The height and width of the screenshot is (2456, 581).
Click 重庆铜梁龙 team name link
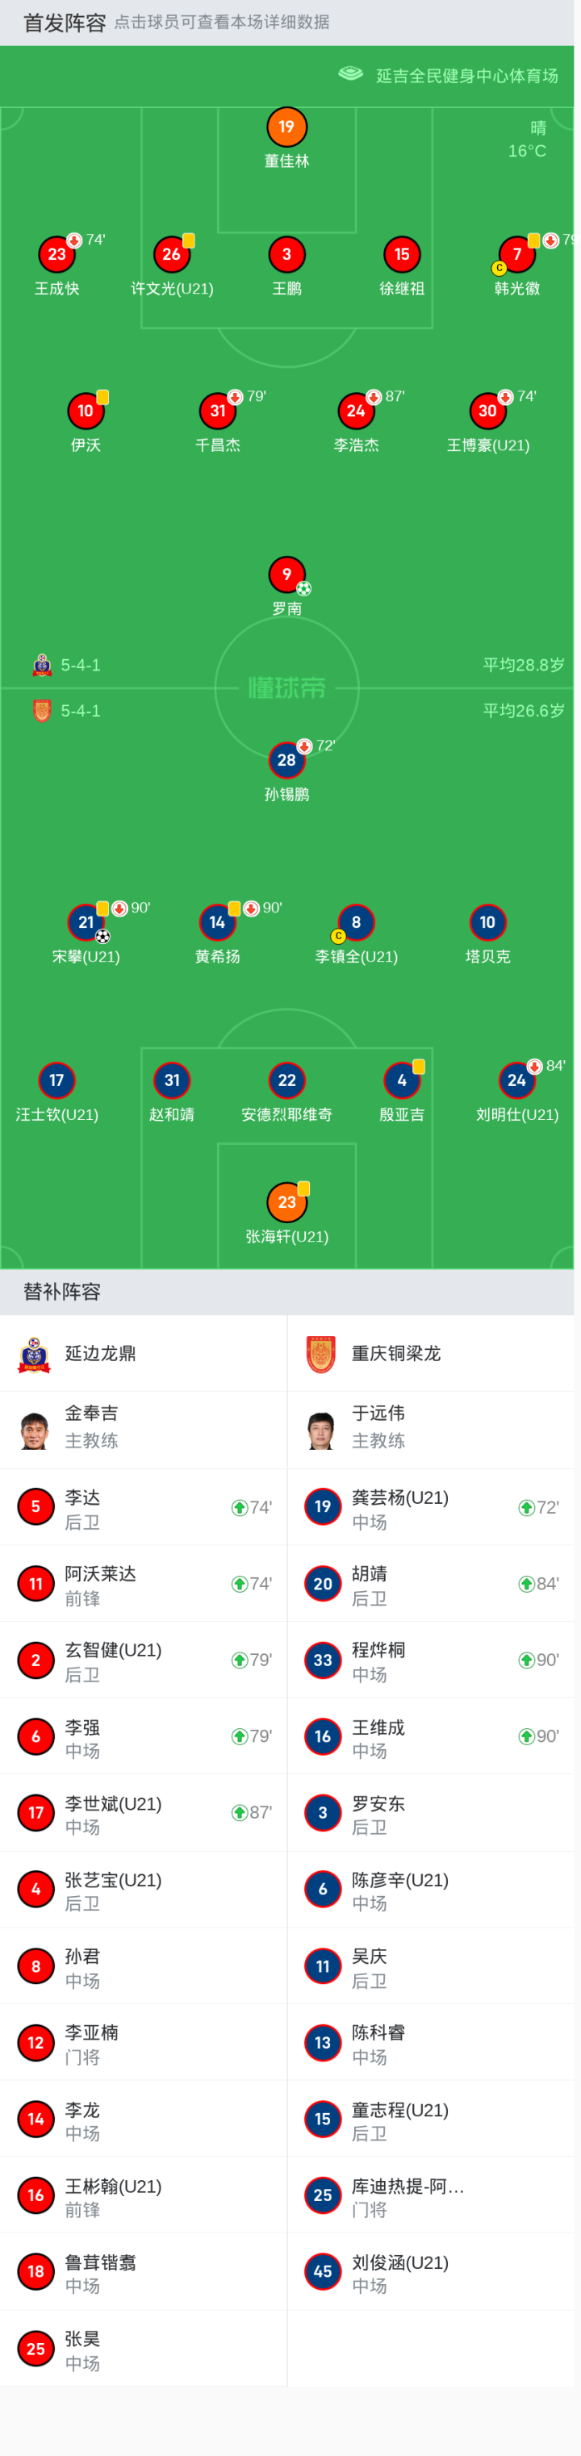pyautogui.click(x=396, y=1354)
